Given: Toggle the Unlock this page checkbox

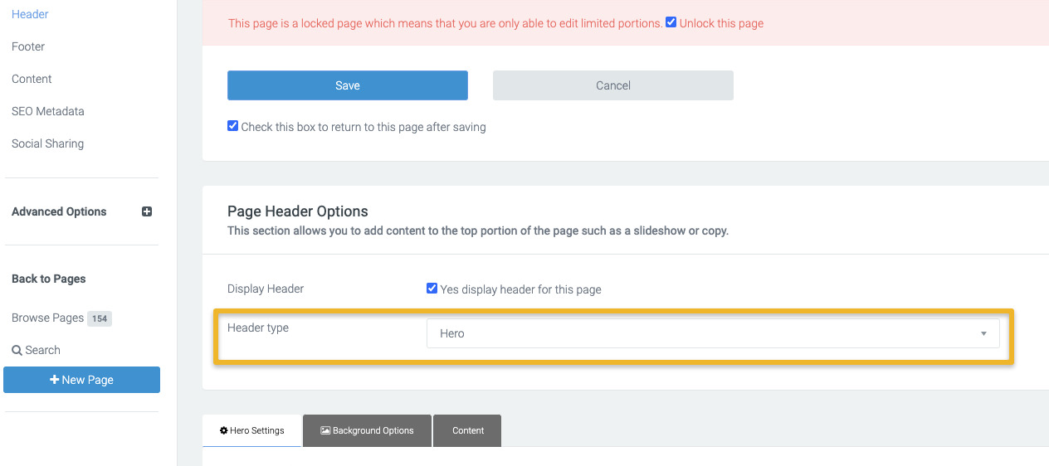Looking at the screenshot, I should (x=671, y=22).
